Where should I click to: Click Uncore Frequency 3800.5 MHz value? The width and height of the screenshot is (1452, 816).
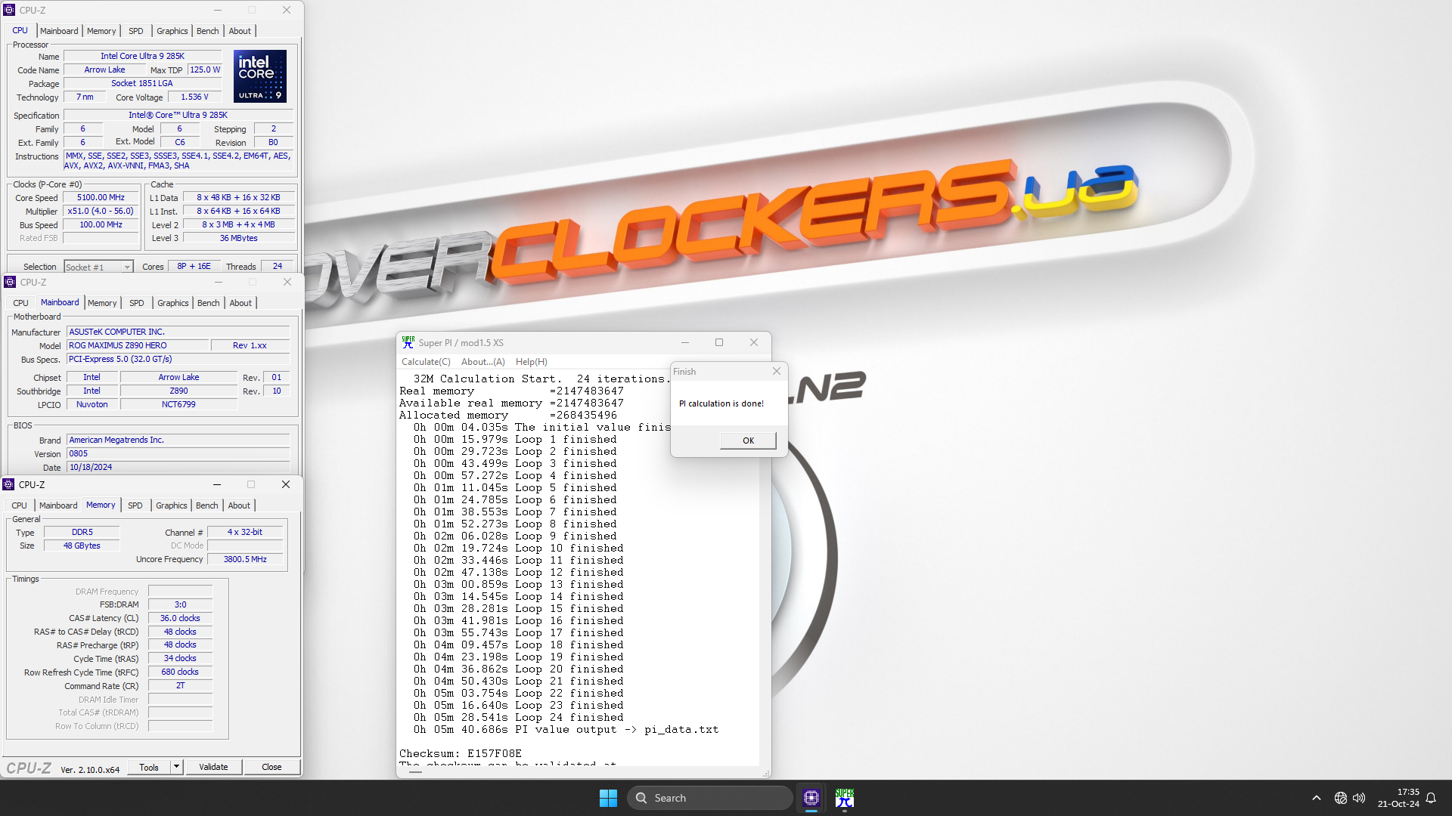coord(245,559)
